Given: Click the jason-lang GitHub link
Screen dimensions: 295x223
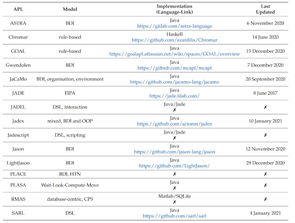Looking at the screenshot, I should pyautogui.click(x=175, y=152).
